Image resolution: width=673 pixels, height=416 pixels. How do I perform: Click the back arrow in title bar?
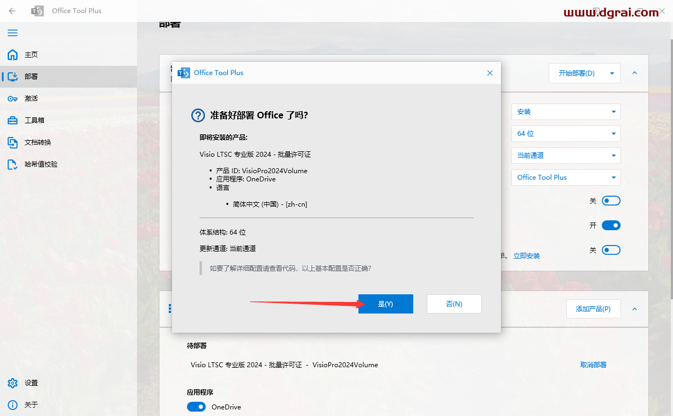point(12,10)
